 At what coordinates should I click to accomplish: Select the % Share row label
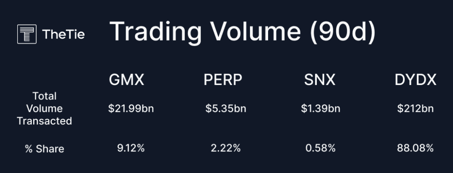pyautogui.click(x=44, y=149)
